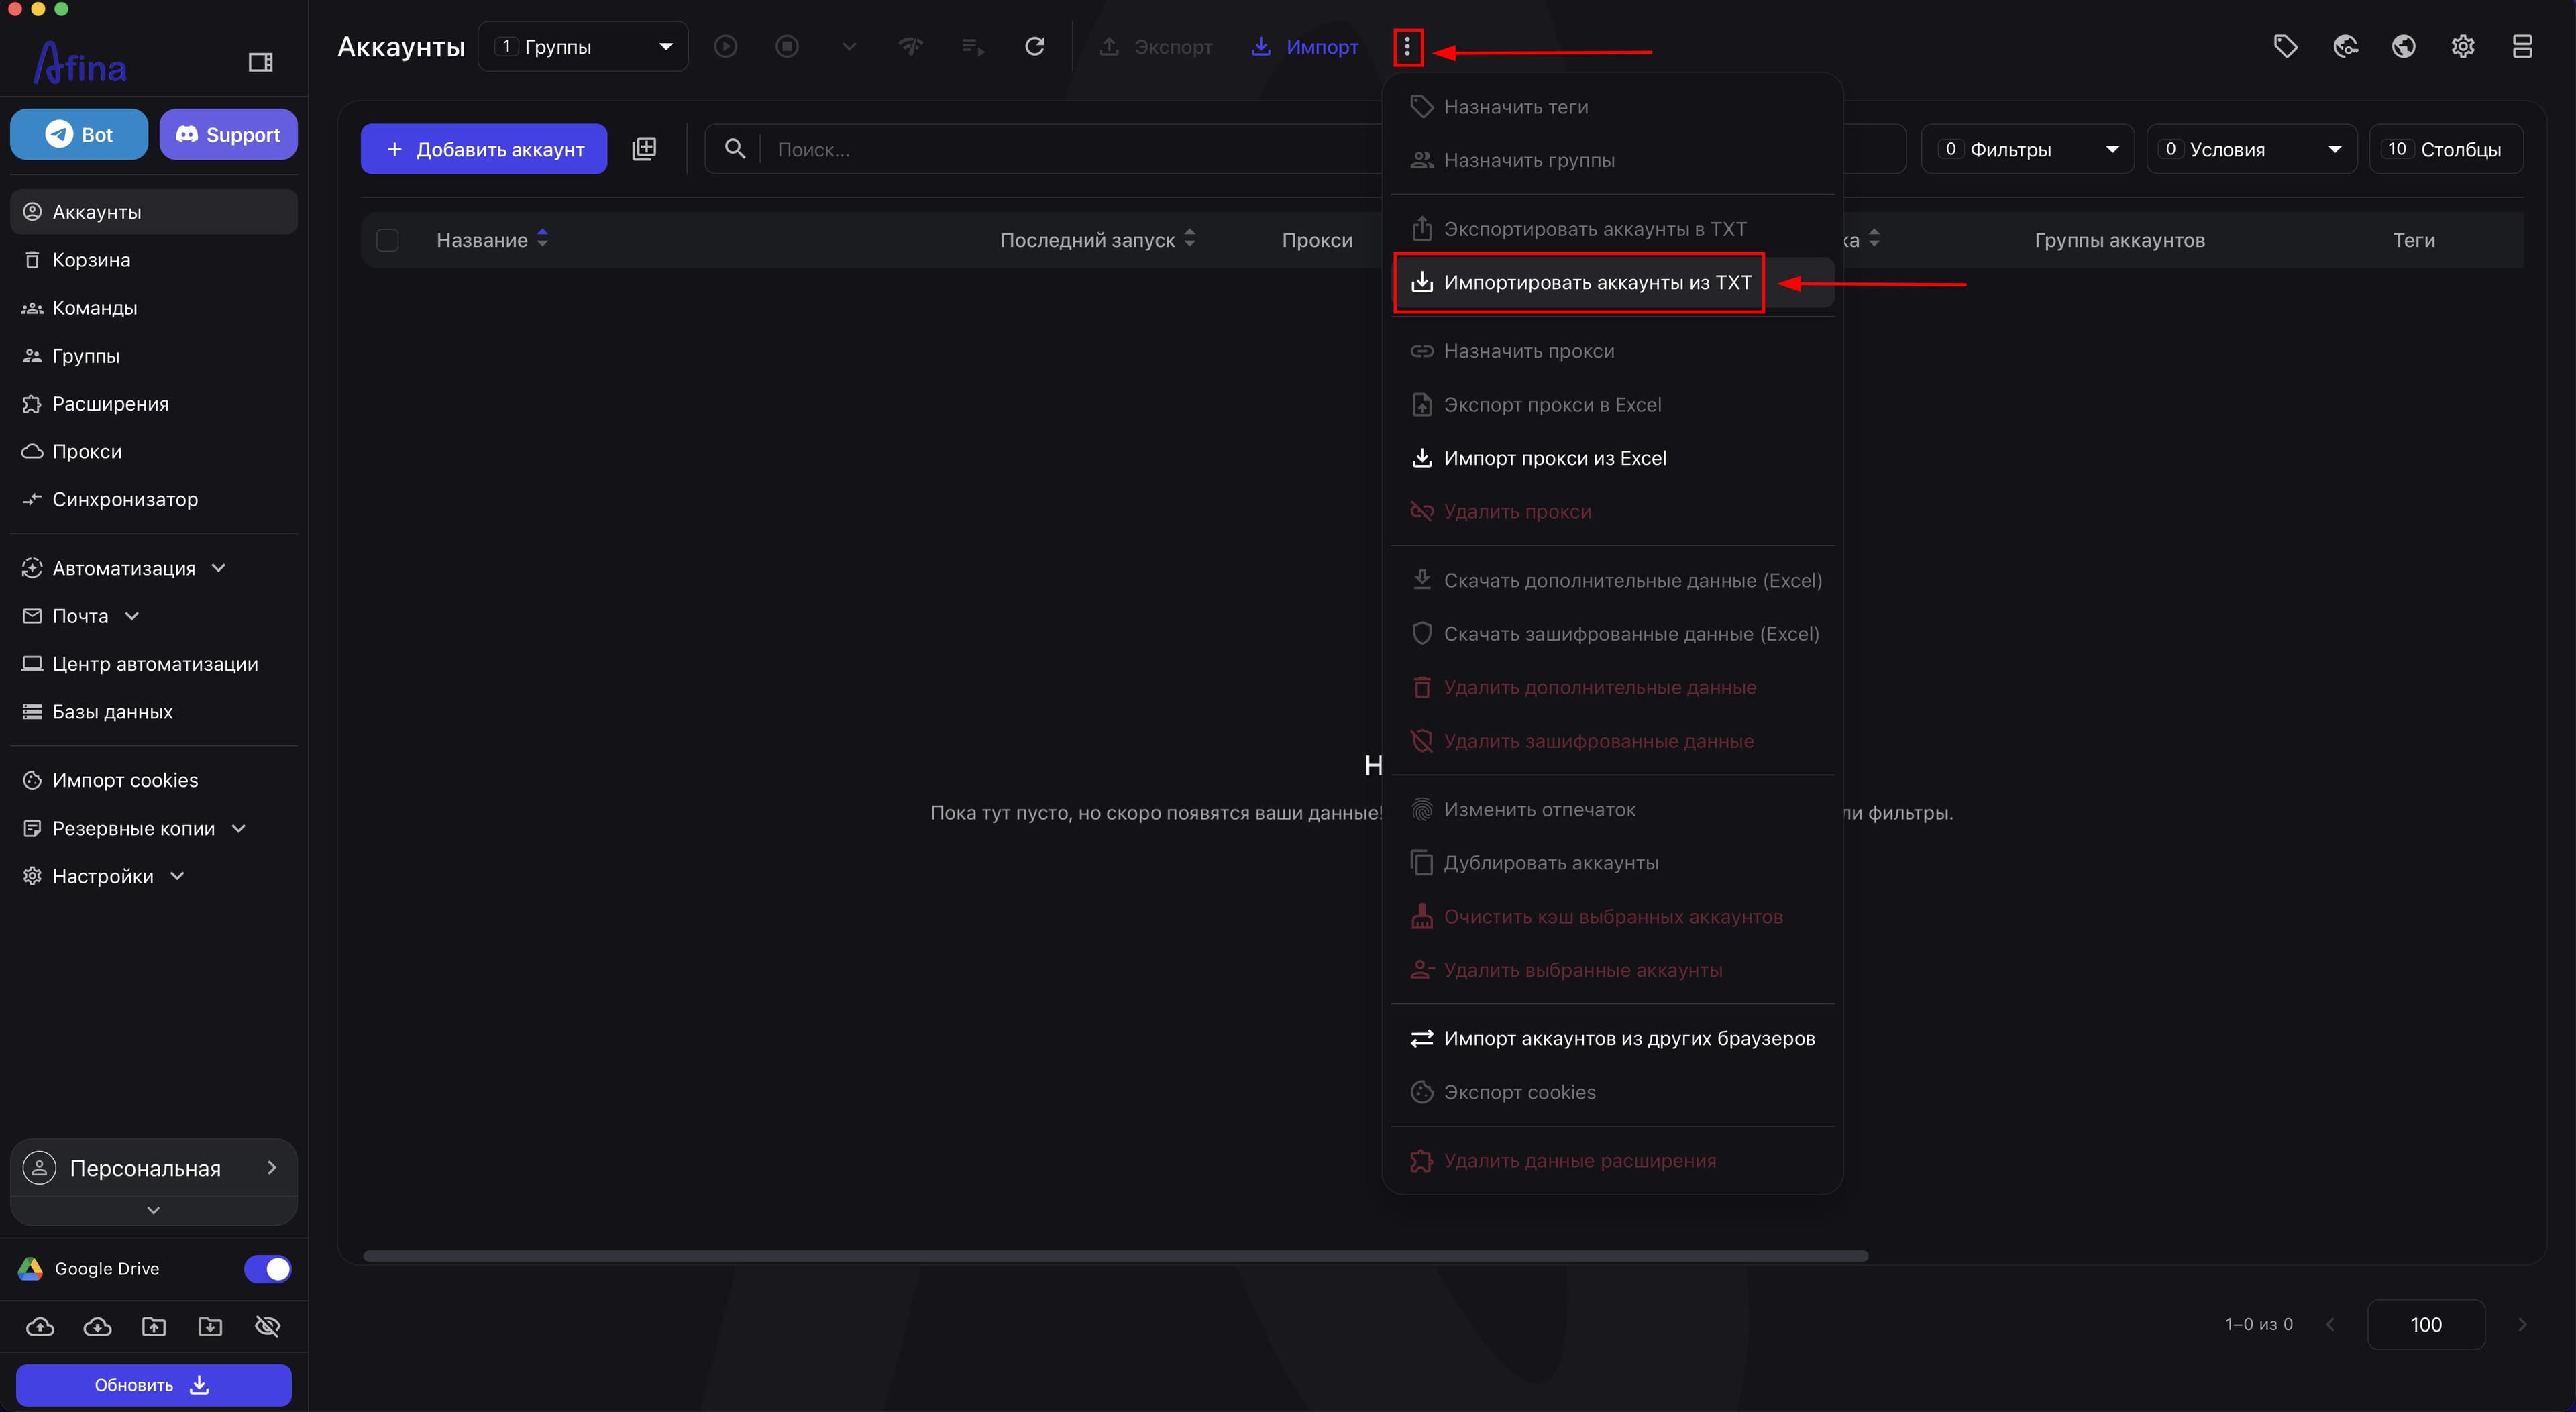Open Прокси in sidebar
The width and height of the screenshot is (2576, 1412).
point(154,452)
